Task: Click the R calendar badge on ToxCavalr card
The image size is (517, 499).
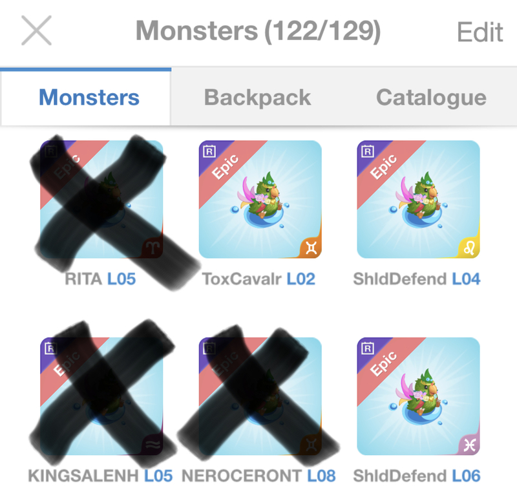Action: point(209,151)
